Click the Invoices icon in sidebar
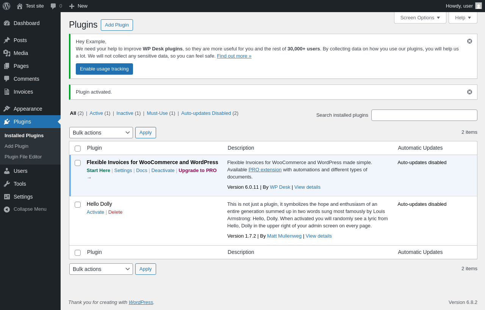485x310 pixels. [x=7, y=92]
